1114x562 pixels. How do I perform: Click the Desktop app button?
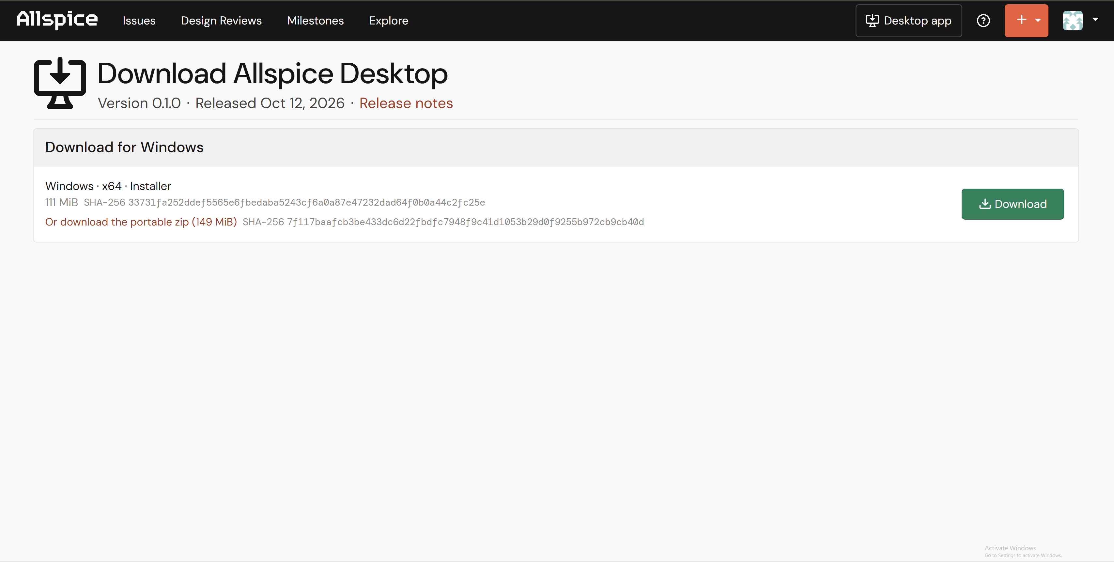[x=908, y=20]
